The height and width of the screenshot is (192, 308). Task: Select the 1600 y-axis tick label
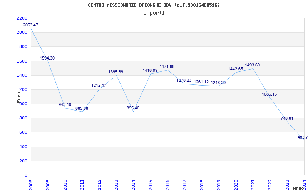(22, 61)
